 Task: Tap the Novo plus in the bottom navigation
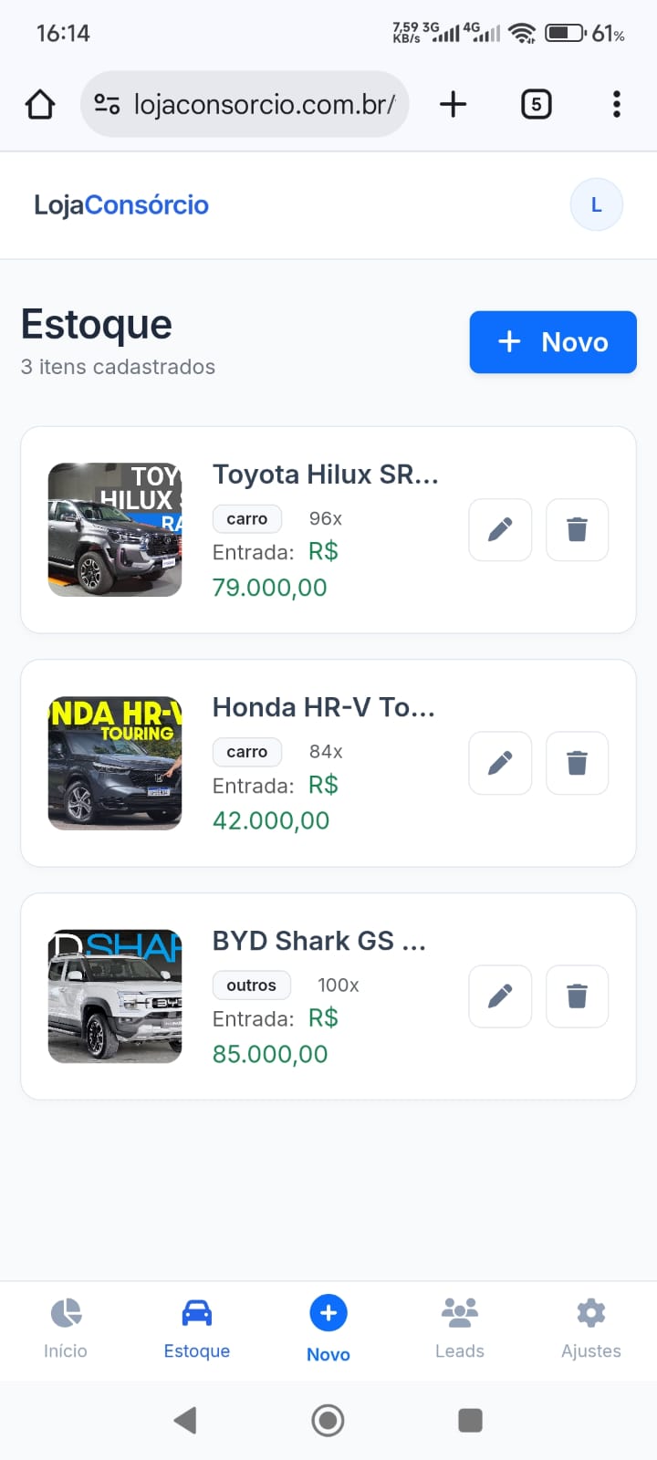328,1315
